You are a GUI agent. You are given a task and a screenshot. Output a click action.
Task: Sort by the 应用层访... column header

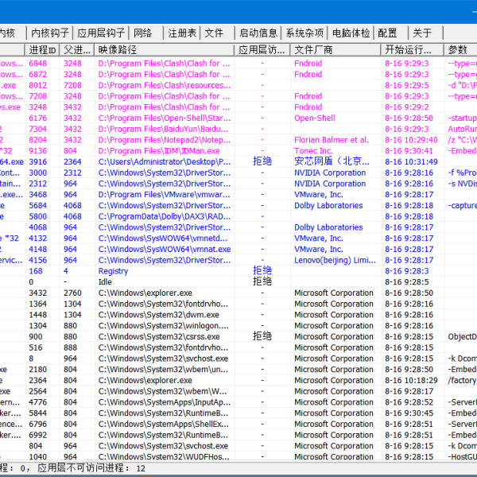pyautogui.click(x=262, y=49)
